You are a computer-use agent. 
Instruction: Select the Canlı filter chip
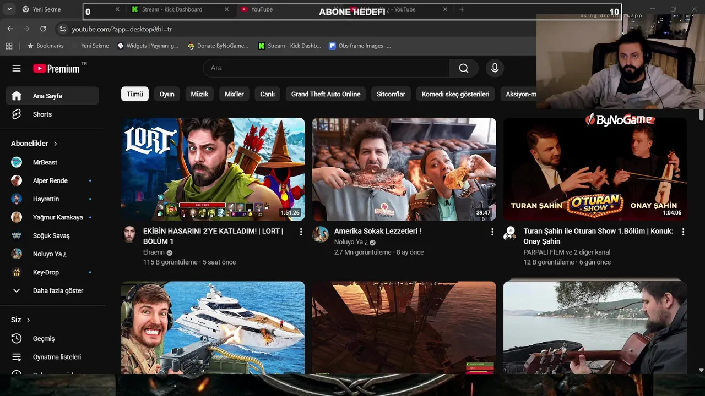[267, 94]
